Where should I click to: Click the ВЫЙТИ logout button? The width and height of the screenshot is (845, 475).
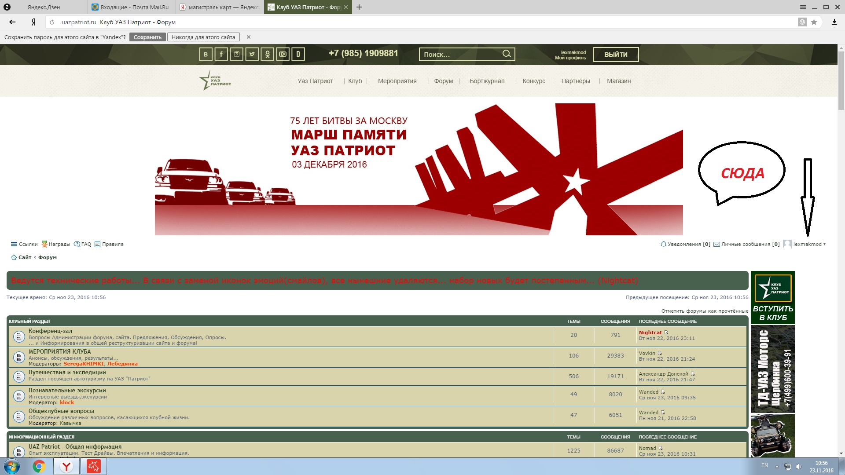615,55
